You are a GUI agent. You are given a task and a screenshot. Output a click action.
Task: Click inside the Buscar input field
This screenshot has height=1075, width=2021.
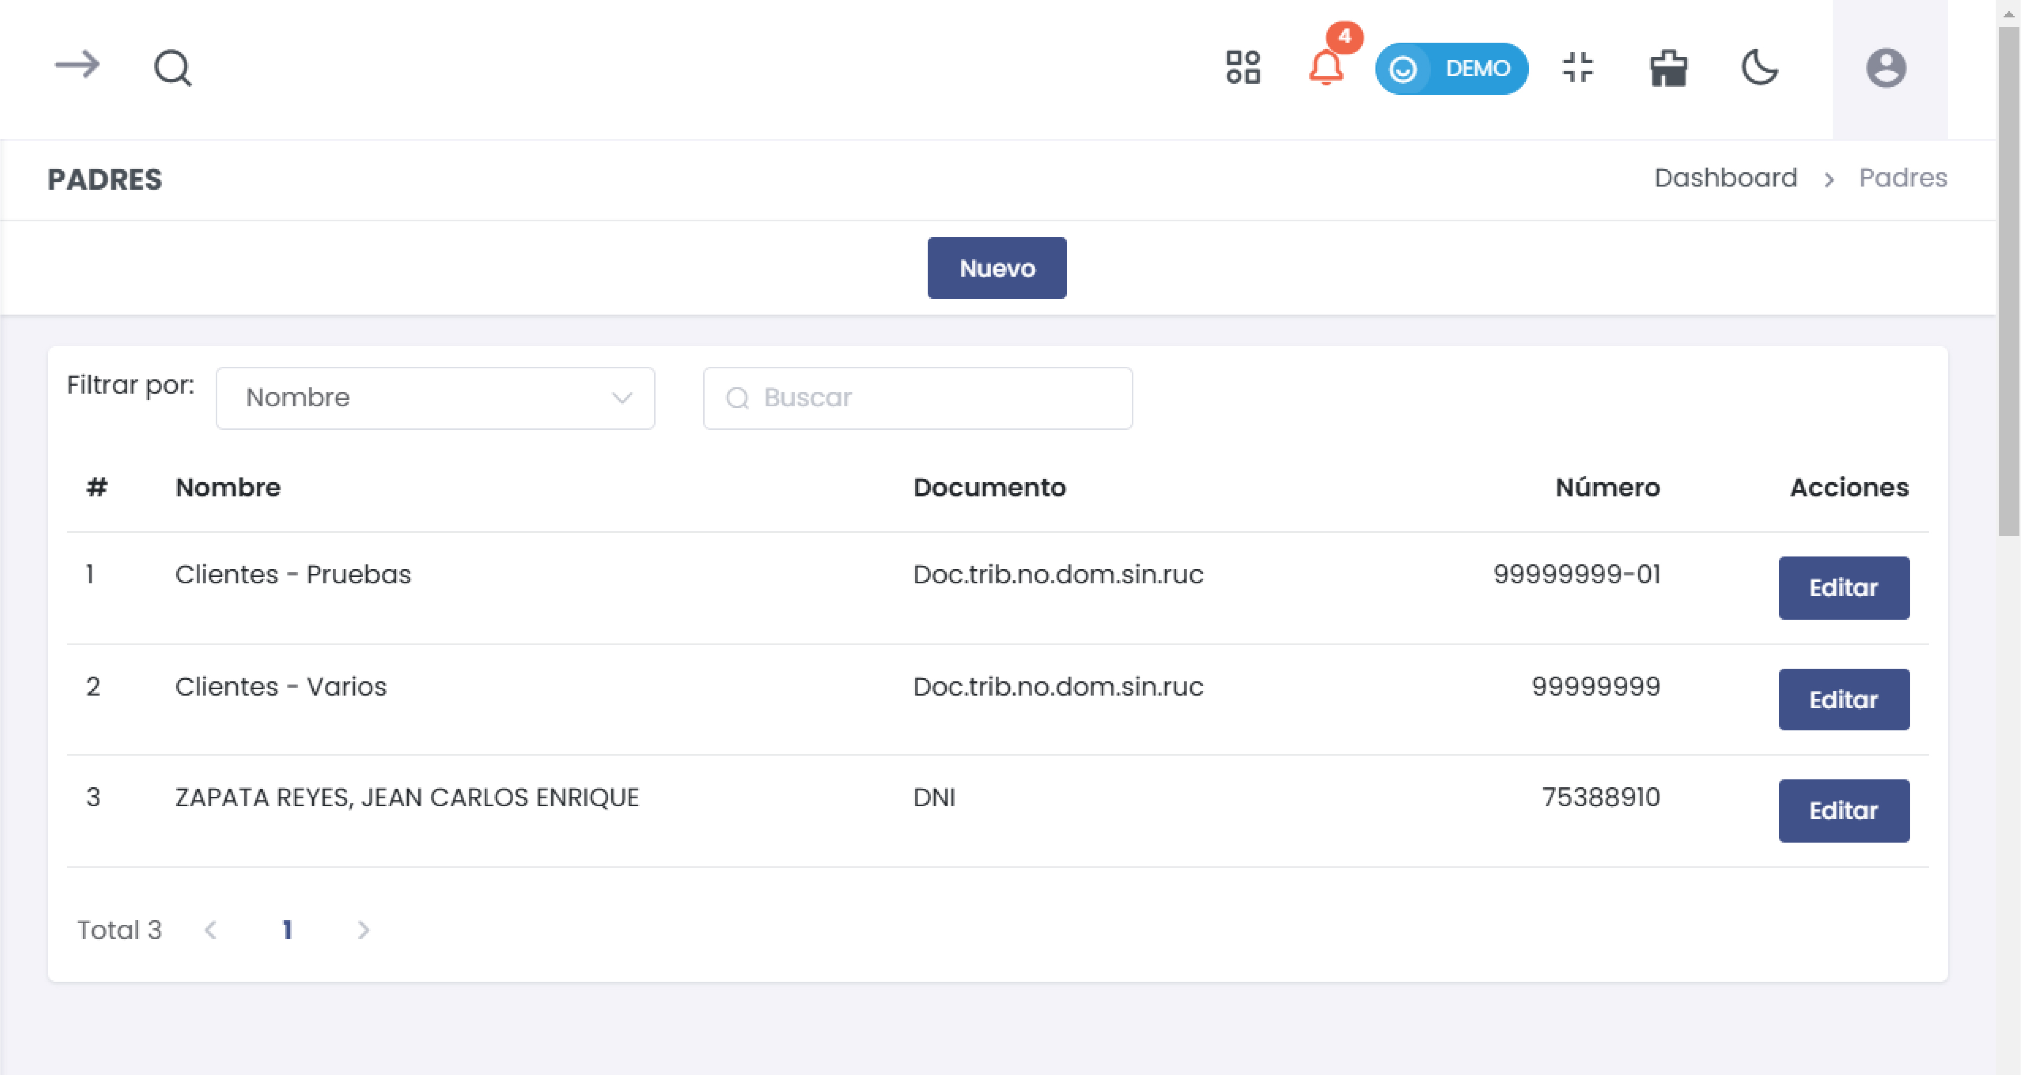[918, 397]
